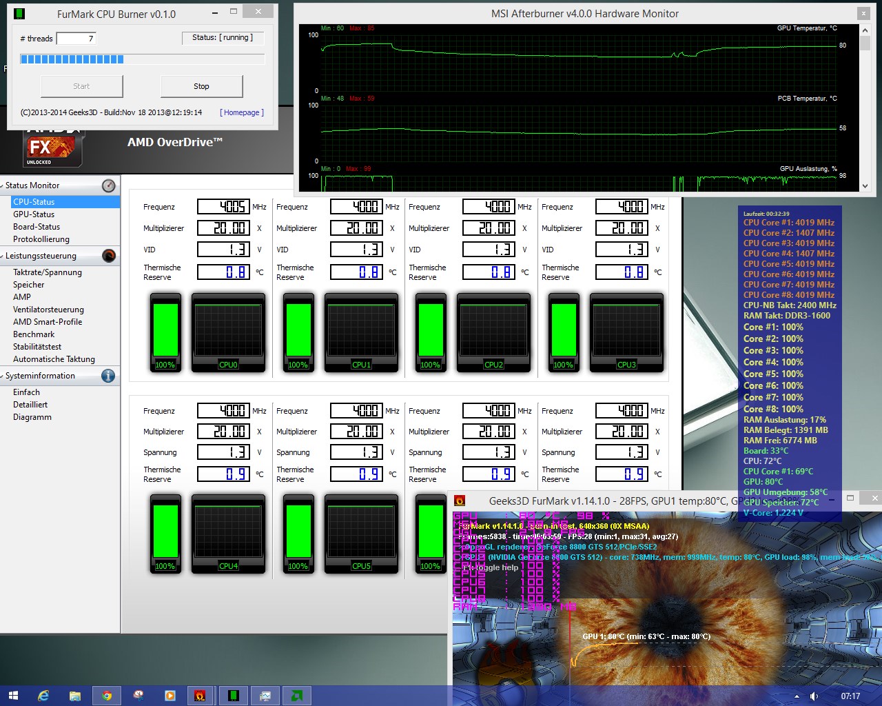882x706 pixels.
Task: Click the threads input field
Action: [x=76, y=39]
